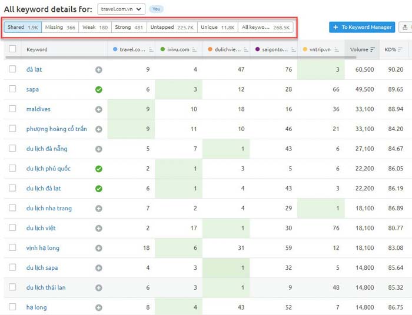This screenshot has height=315, width=412.
Task: Add hạ long plus icon
Action: pos(99,308)
